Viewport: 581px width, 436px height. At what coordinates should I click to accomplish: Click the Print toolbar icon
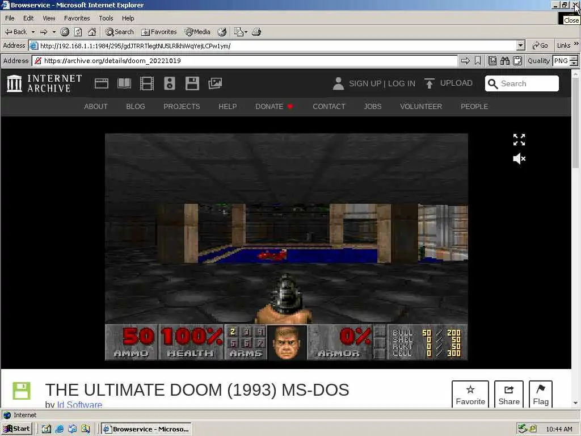point(257,32)
